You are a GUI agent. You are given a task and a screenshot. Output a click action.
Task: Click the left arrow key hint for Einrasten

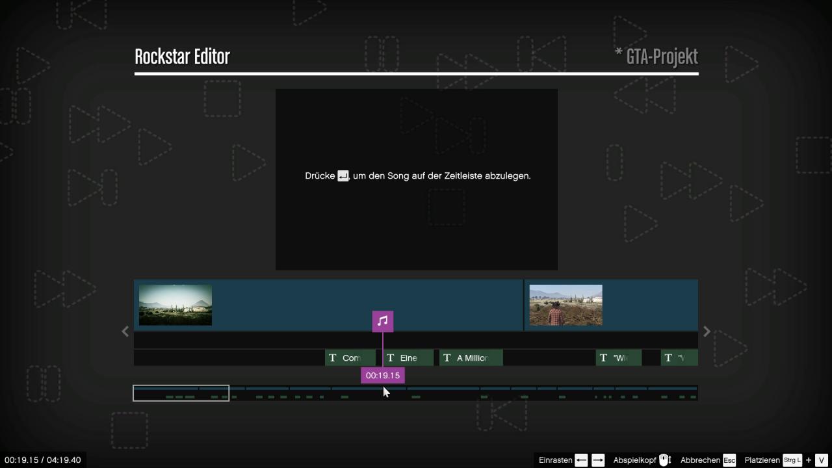[x=581, y=460]
